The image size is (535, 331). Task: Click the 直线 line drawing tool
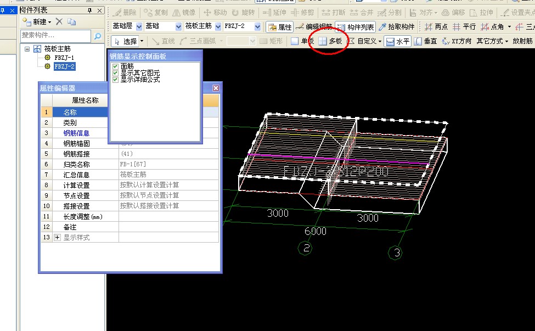tap(164, 41)
